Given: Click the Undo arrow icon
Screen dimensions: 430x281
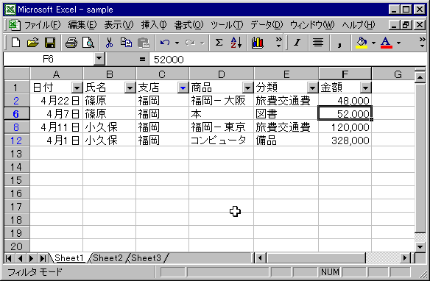Looking at the screenshot, I should [165, 43].
